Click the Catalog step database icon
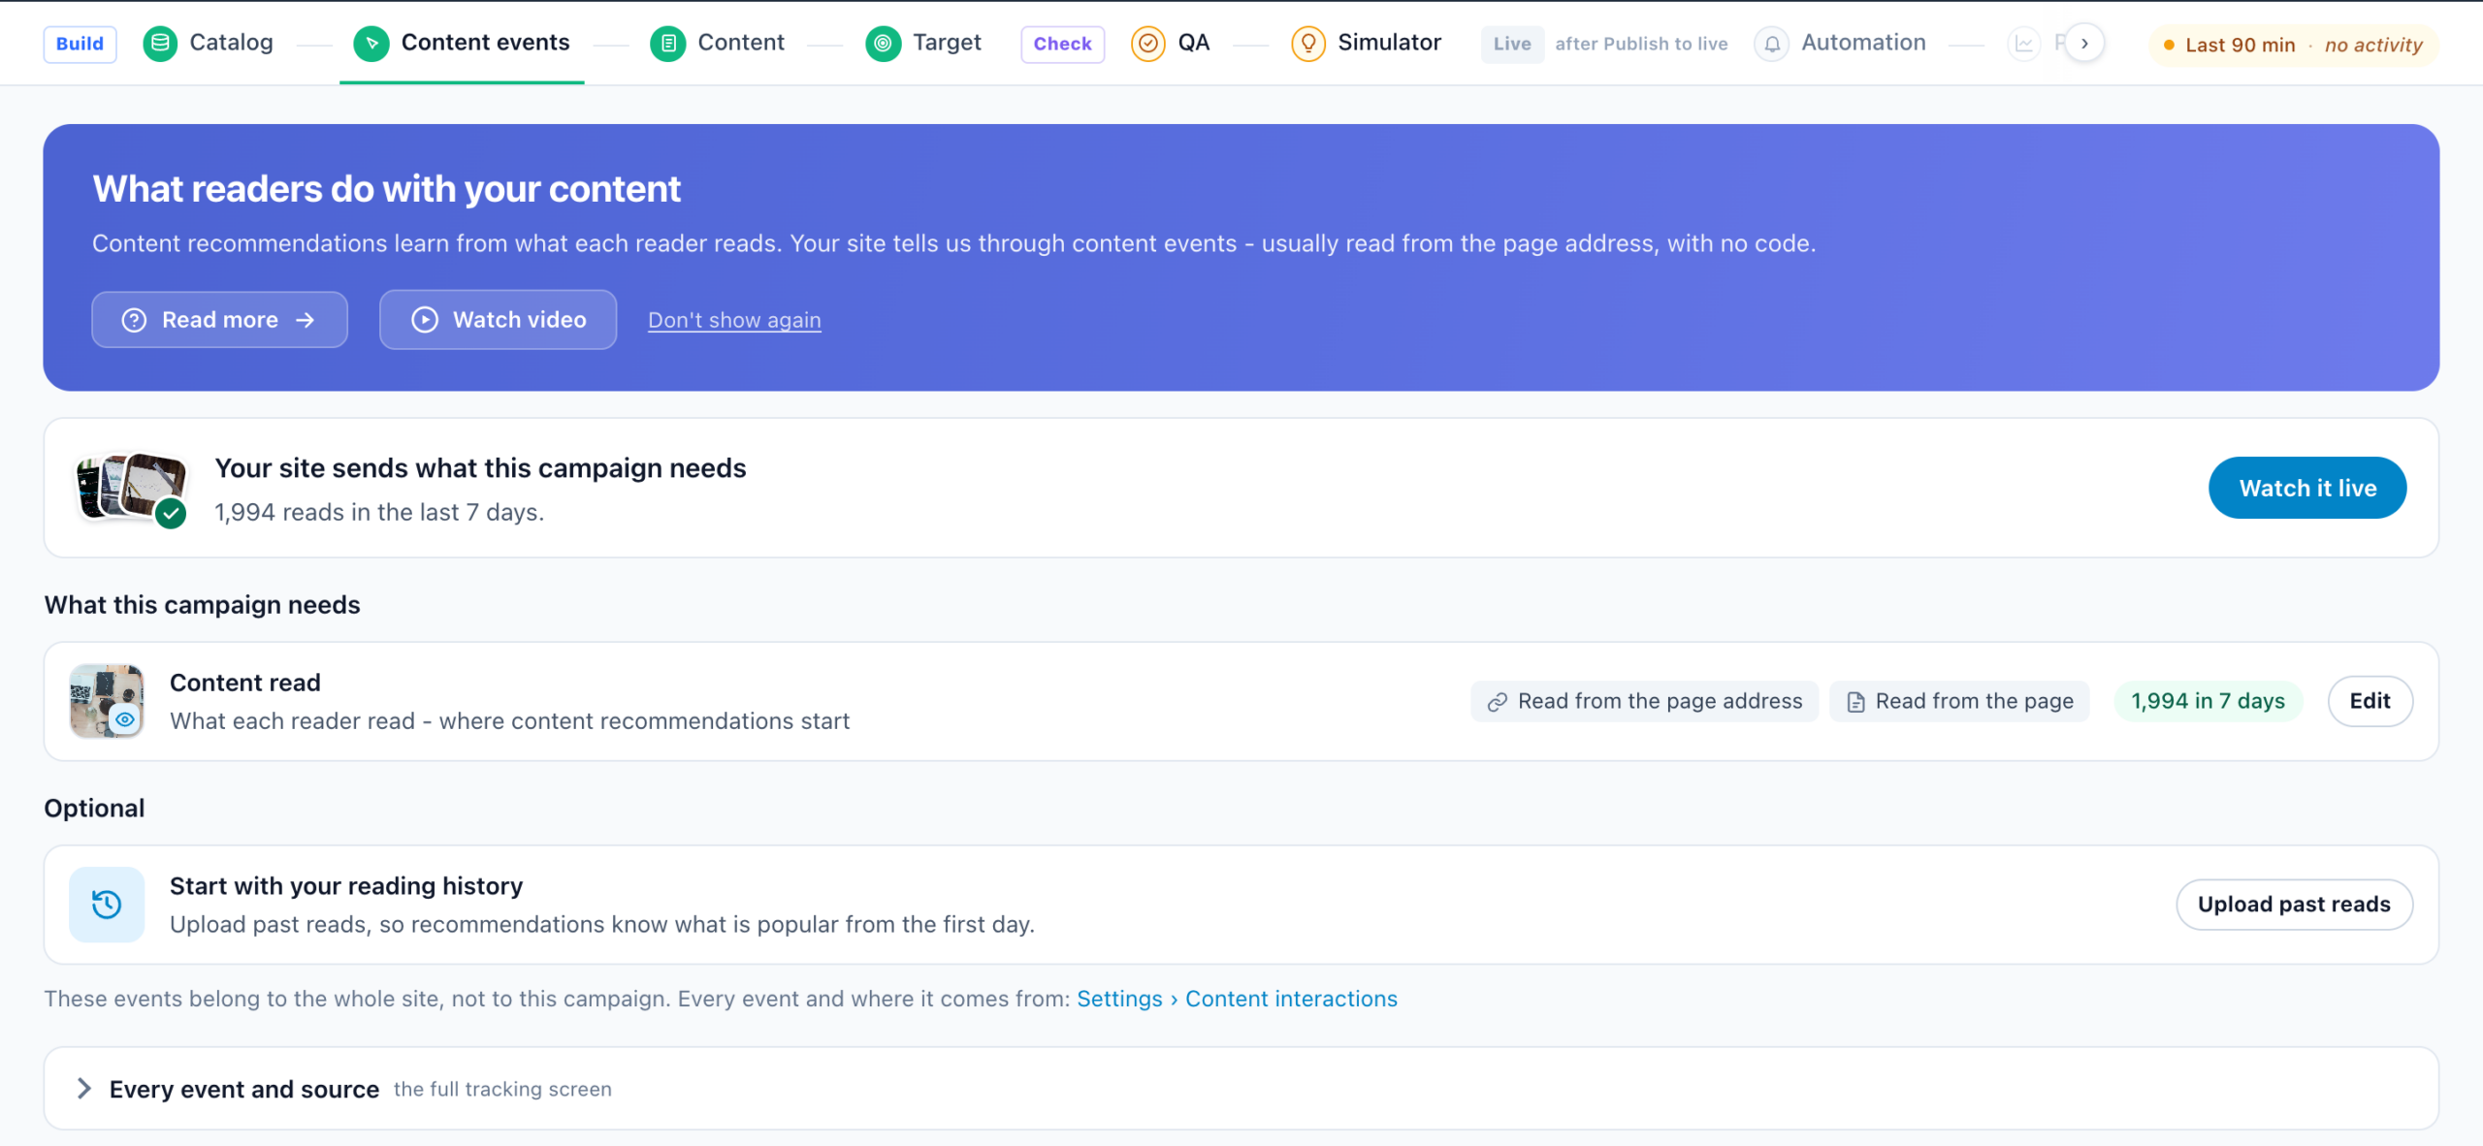2483x1146 pixels. coord(160,43)
